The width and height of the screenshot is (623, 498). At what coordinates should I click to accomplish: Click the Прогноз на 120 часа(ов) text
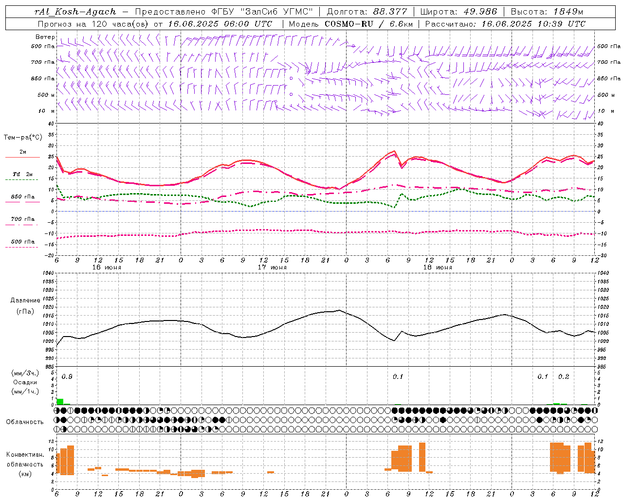(94, 24)
